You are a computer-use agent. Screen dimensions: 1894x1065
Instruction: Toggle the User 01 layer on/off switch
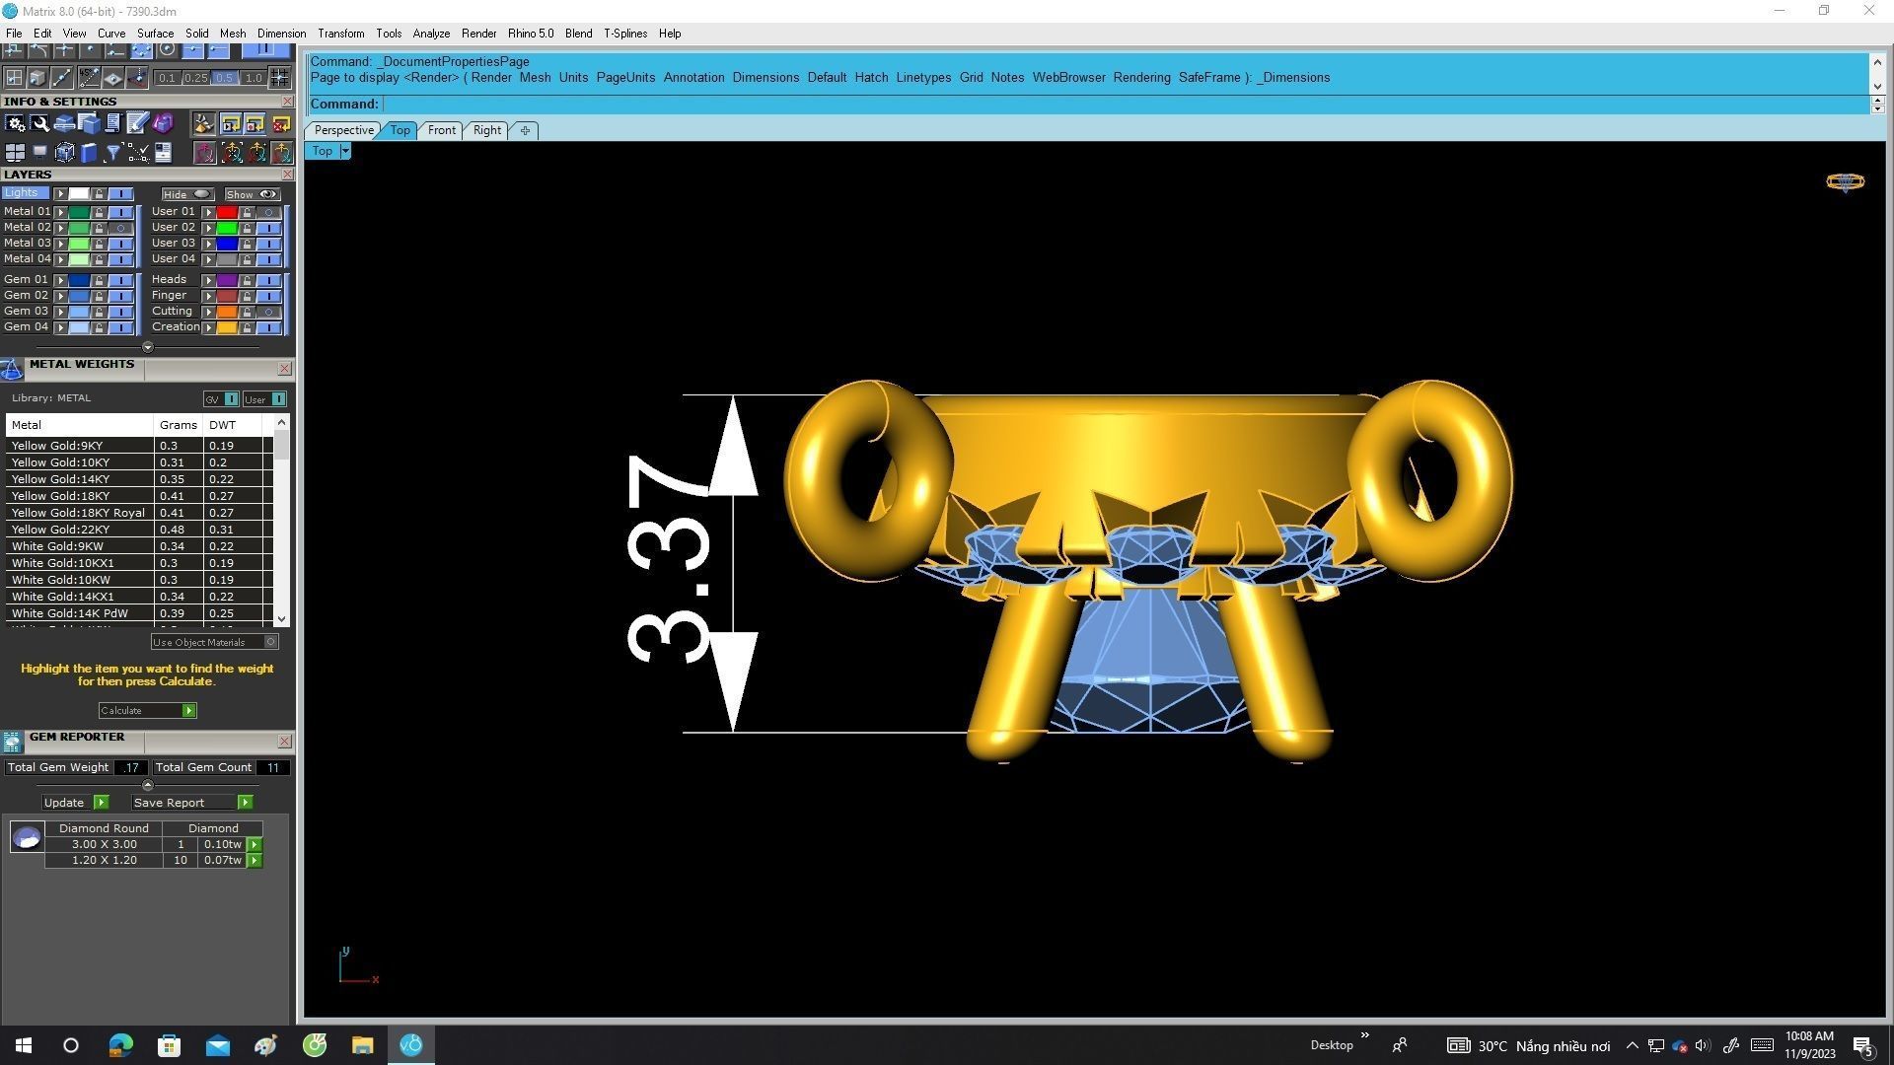pos(268,212)
